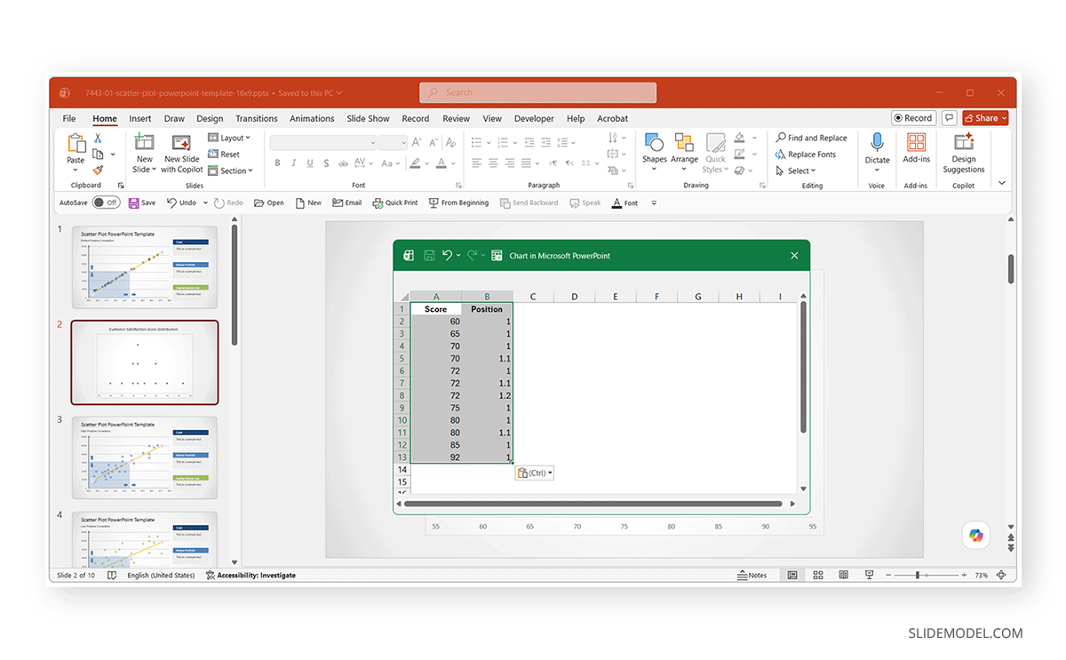The height and width of the screenshot is (660, 1066).
Task: Open the font name combo box
Action: tap(323, 142)
